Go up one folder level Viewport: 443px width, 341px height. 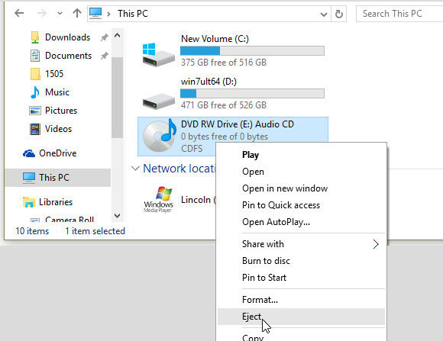[x=77, y=13]
